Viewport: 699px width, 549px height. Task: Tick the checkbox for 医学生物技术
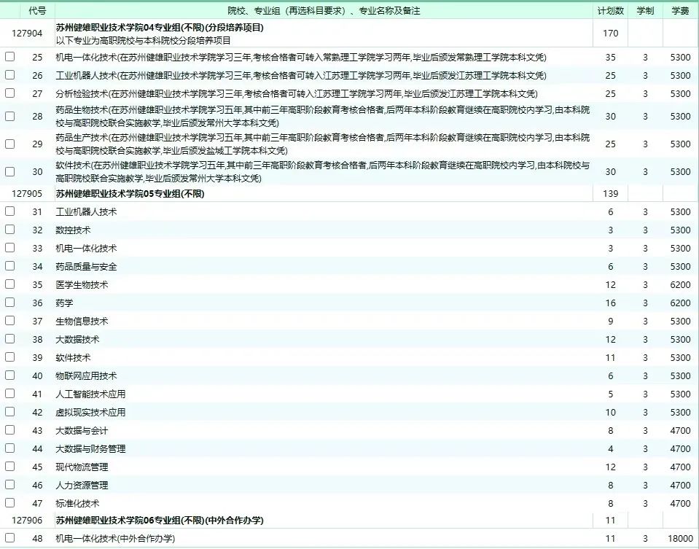tap(9, 284)
